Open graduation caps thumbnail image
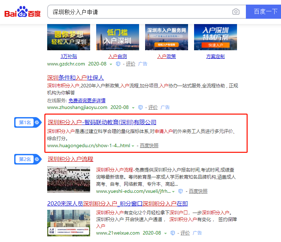Screen dimensions: 281x242 point(68,179)
